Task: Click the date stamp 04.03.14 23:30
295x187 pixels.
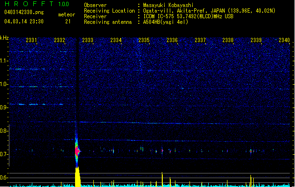Action: click(24, 22)
